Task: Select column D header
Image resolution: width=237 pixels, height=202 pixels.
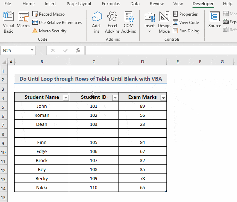Action: click(x=142, y=62)
